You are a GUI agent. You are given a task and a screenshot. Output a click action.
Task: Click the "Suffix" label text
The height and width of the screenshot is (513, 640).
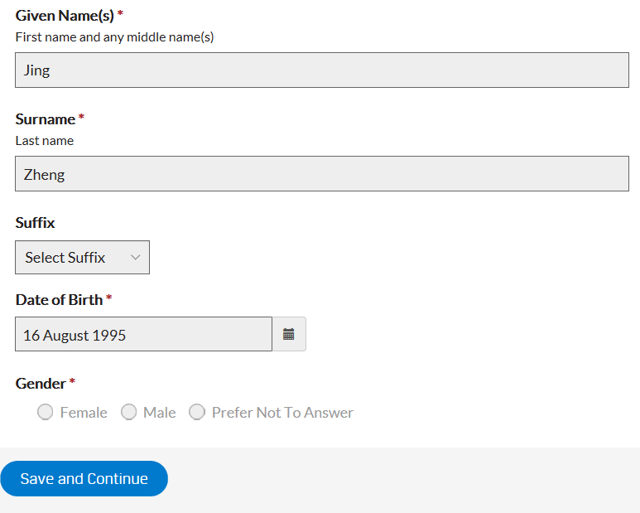(x=36, y=223)
